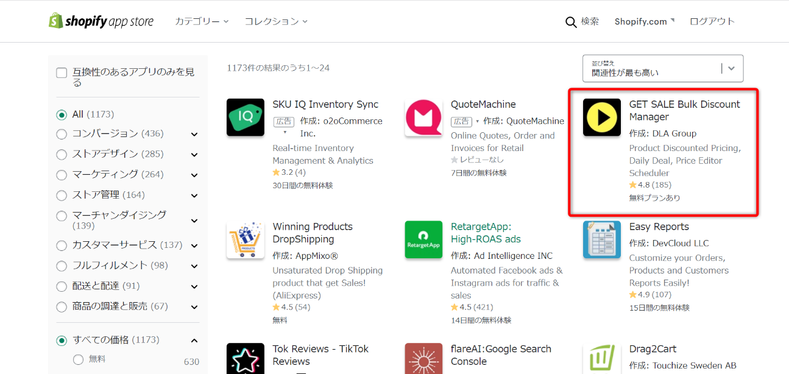789x374 pixels.
Task: Expand ストア管理 category chevron
Action: (x=194, y=196)
